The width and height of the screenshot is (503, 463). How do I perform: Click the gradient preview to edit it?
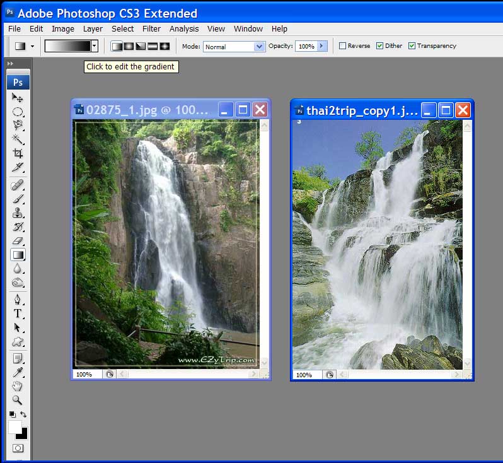[x=67, y=46]
